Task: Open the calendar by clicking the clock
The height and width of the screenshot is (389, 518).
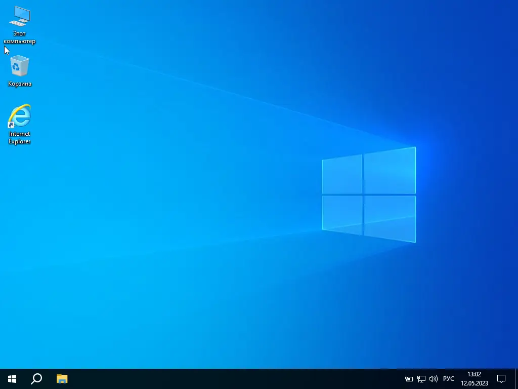Action: click(x=474, y=378)
